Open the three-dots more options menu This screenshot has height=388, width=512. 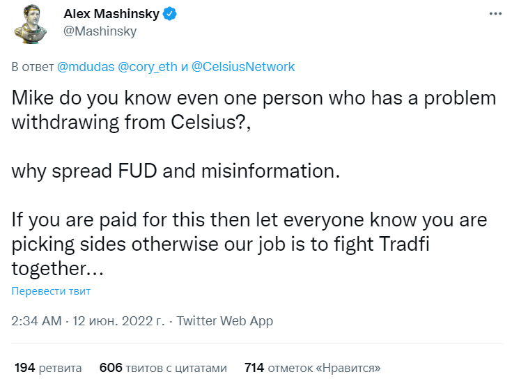(x=494, y=14)
